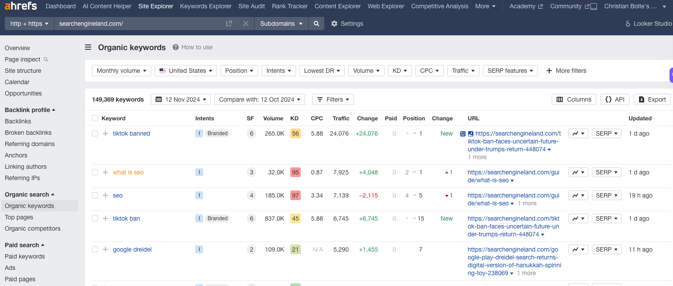Screen dimensions: 673x286
Task: Open Looker Studio integration
Action: click(x=649, y=24)
